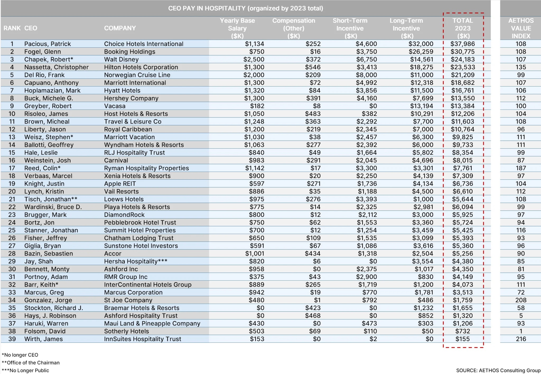Viewport: 541px width, 374px height.
Task: Click the Marriott International company cell
Action: coord(135,83)
